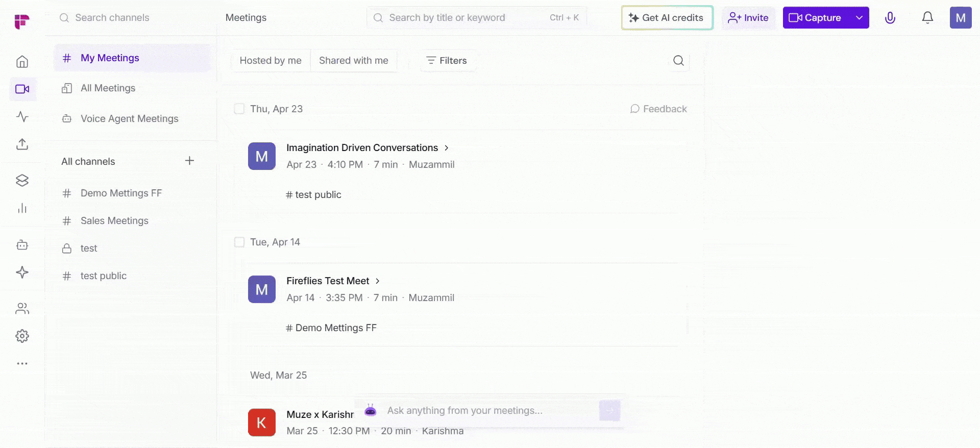Viewport: 980px width, 448px height.
Task: Go to Home via house icon
Action: [x=22, y=62]
